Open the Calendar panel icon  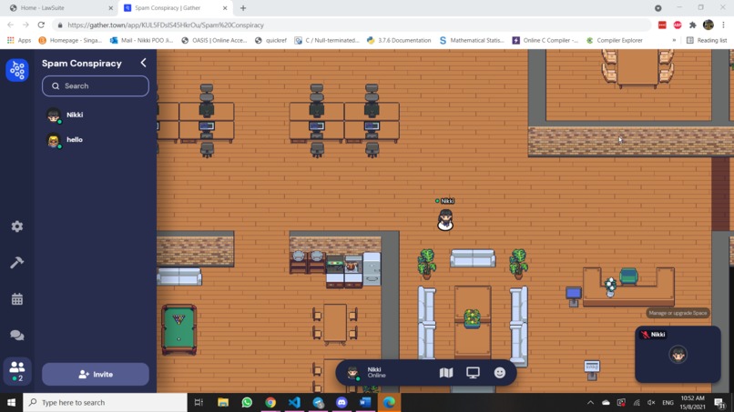click(17, 299)
